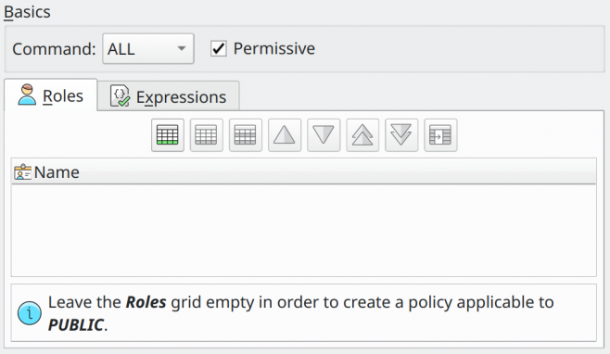Image resolution: width=610 pixels, height=354 pixels.
Task: Click the Remove all rows table icon
Action: [246, 135]
